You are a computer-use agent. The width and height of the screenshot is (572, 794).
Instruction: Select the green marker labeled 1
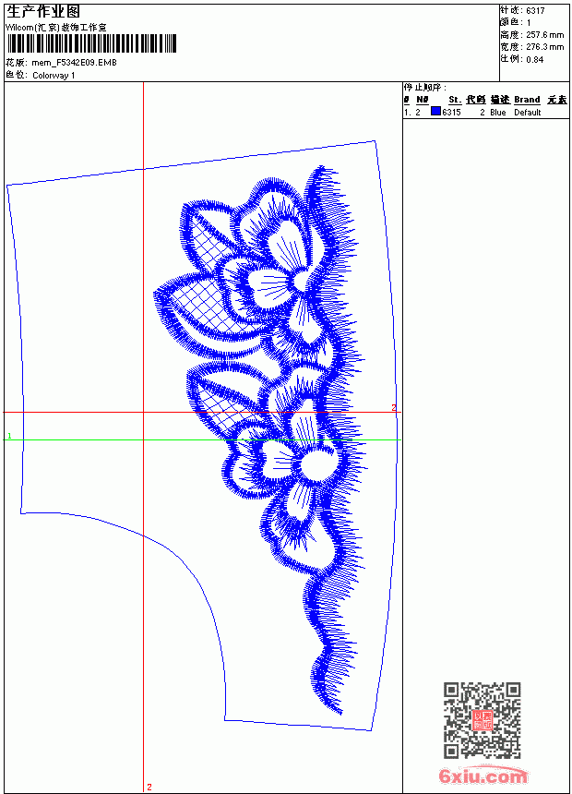(9, 436)
